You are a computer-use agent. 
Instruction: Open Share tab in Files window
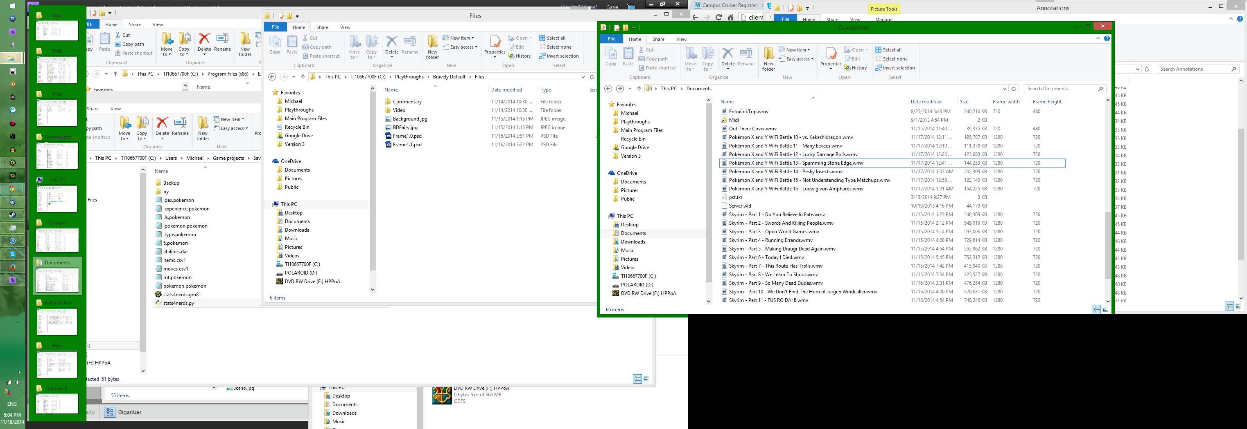322,27
